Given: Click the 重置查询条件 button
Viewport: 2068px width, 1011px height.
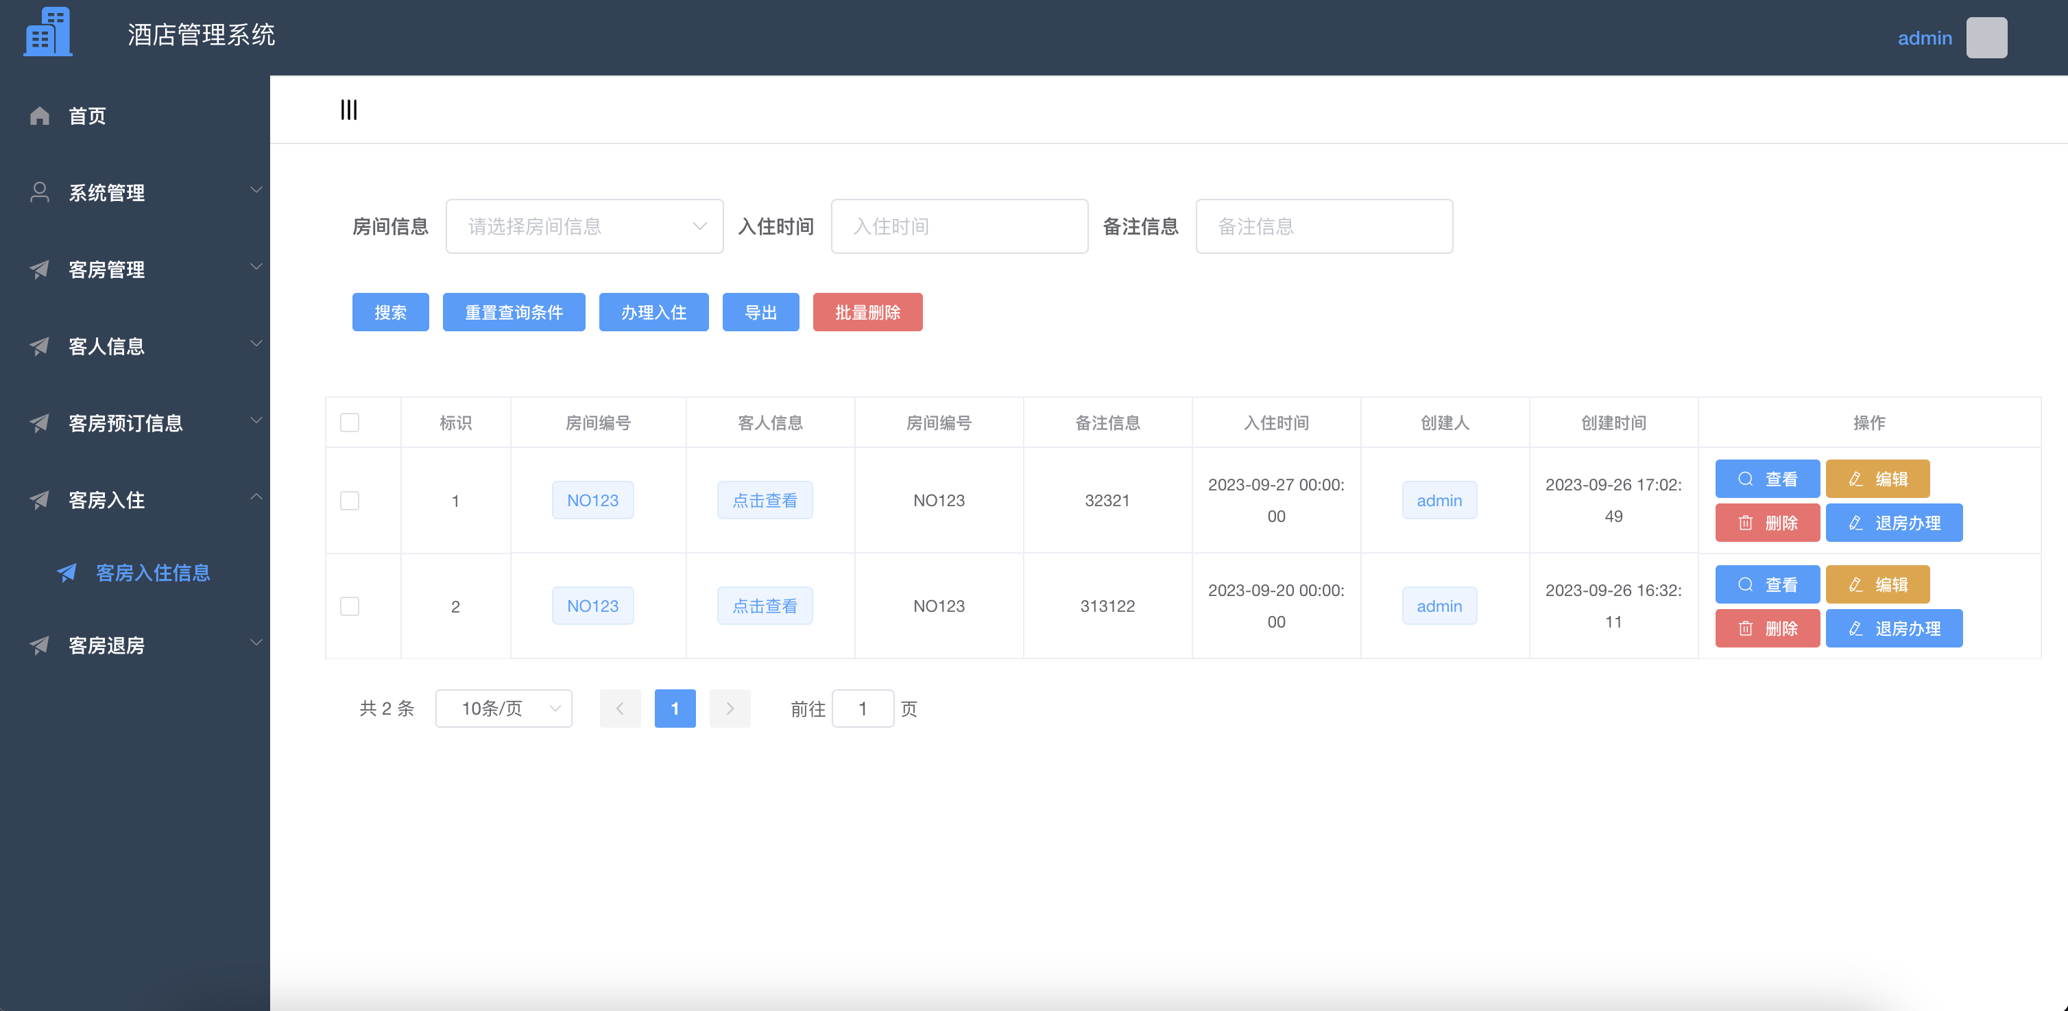Looking at the screenshot, I should pyautogui.click(x=513, y=313).
